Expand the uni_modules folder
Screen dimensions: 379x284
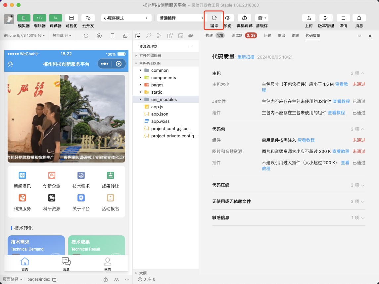[x=166, y=99]
